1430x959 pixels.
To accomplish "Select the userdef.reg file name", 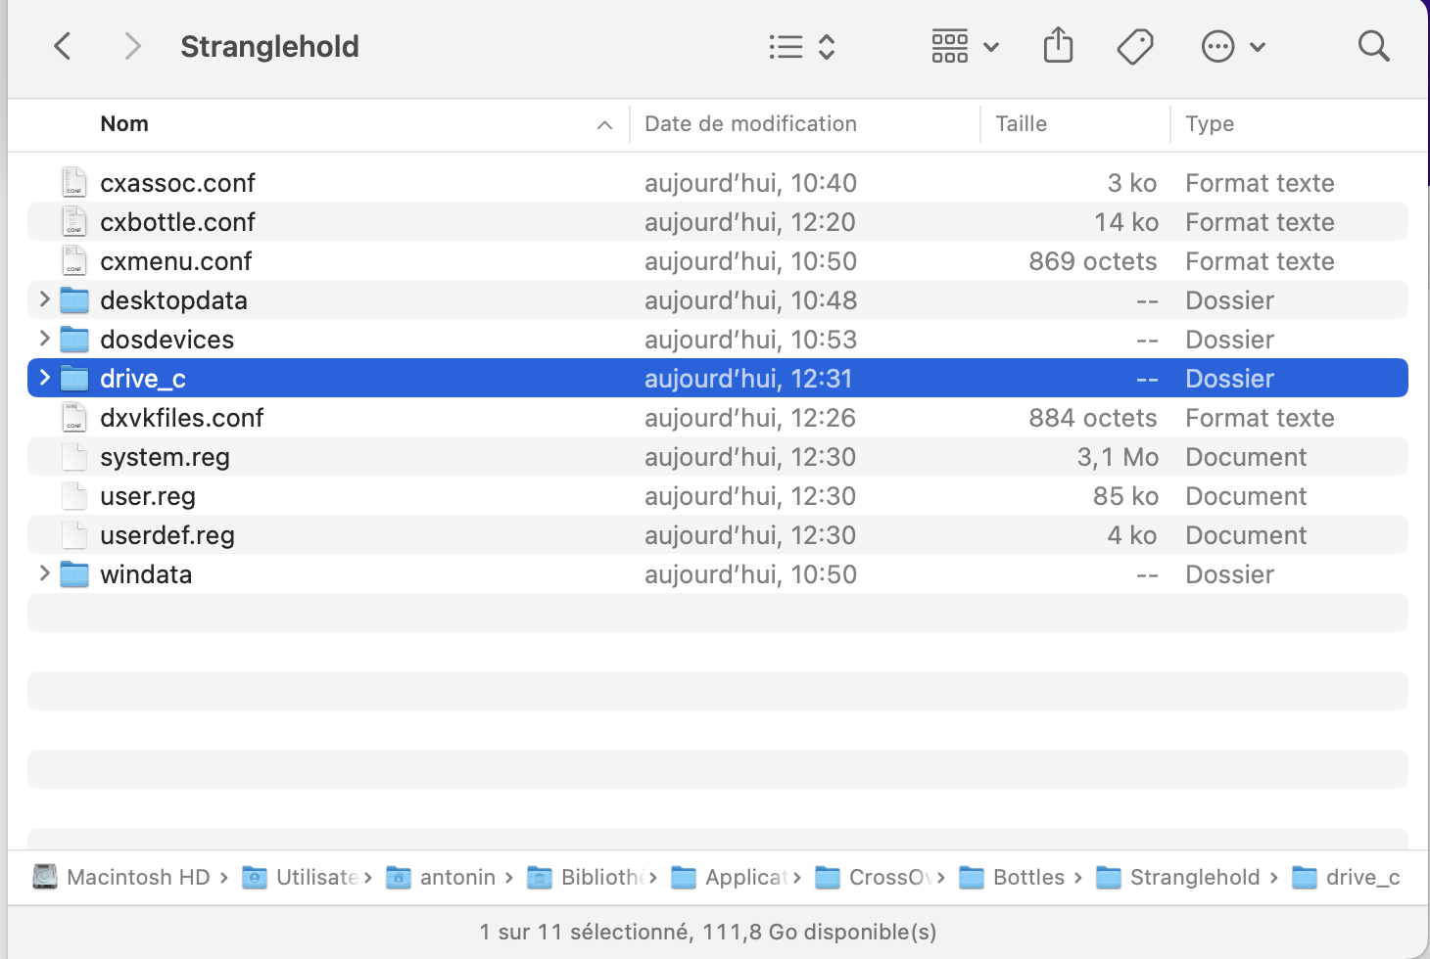I will point(167,535).
